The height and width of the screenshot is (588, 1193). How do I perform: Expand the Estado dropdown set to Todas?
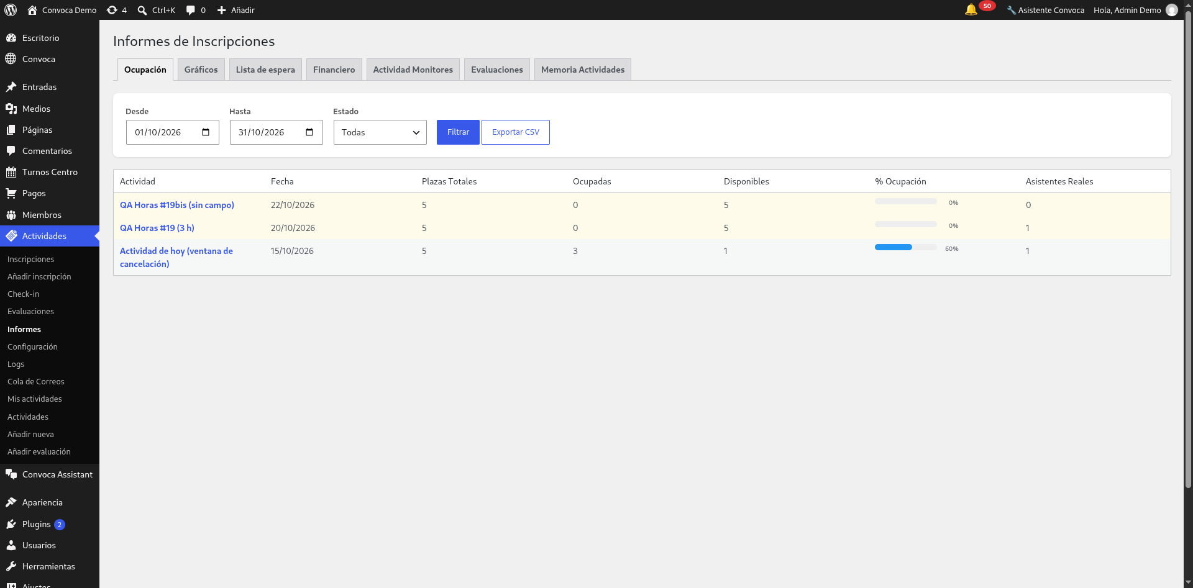380,132
